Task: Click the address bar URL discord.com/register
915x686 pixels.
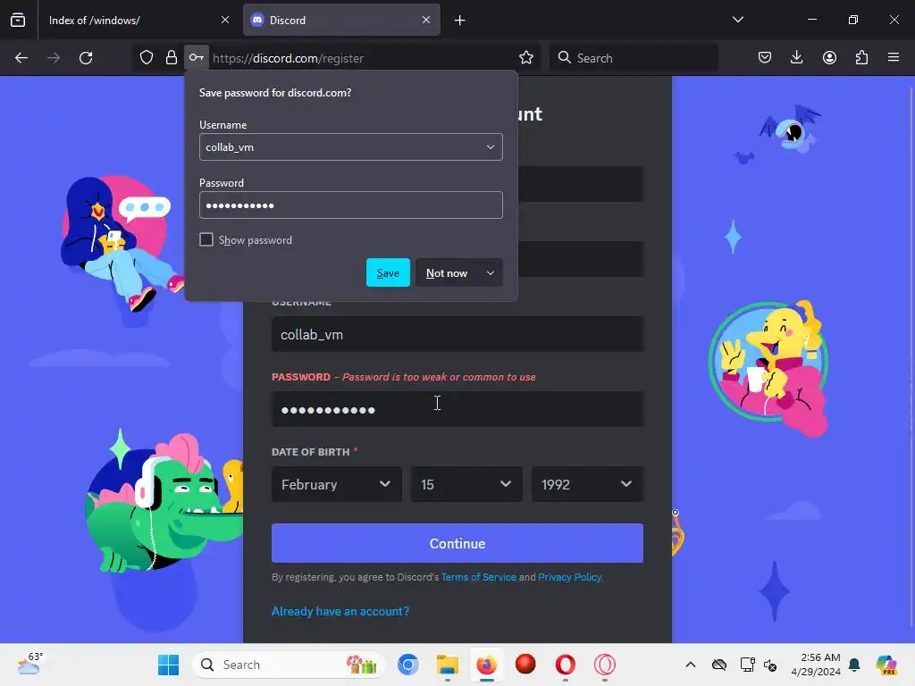Action: (x=288, y=58)
